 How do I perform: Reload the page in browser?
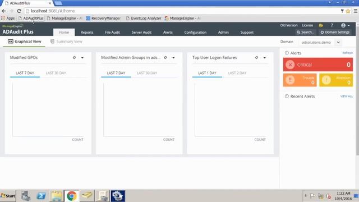[x=19, y=11]
